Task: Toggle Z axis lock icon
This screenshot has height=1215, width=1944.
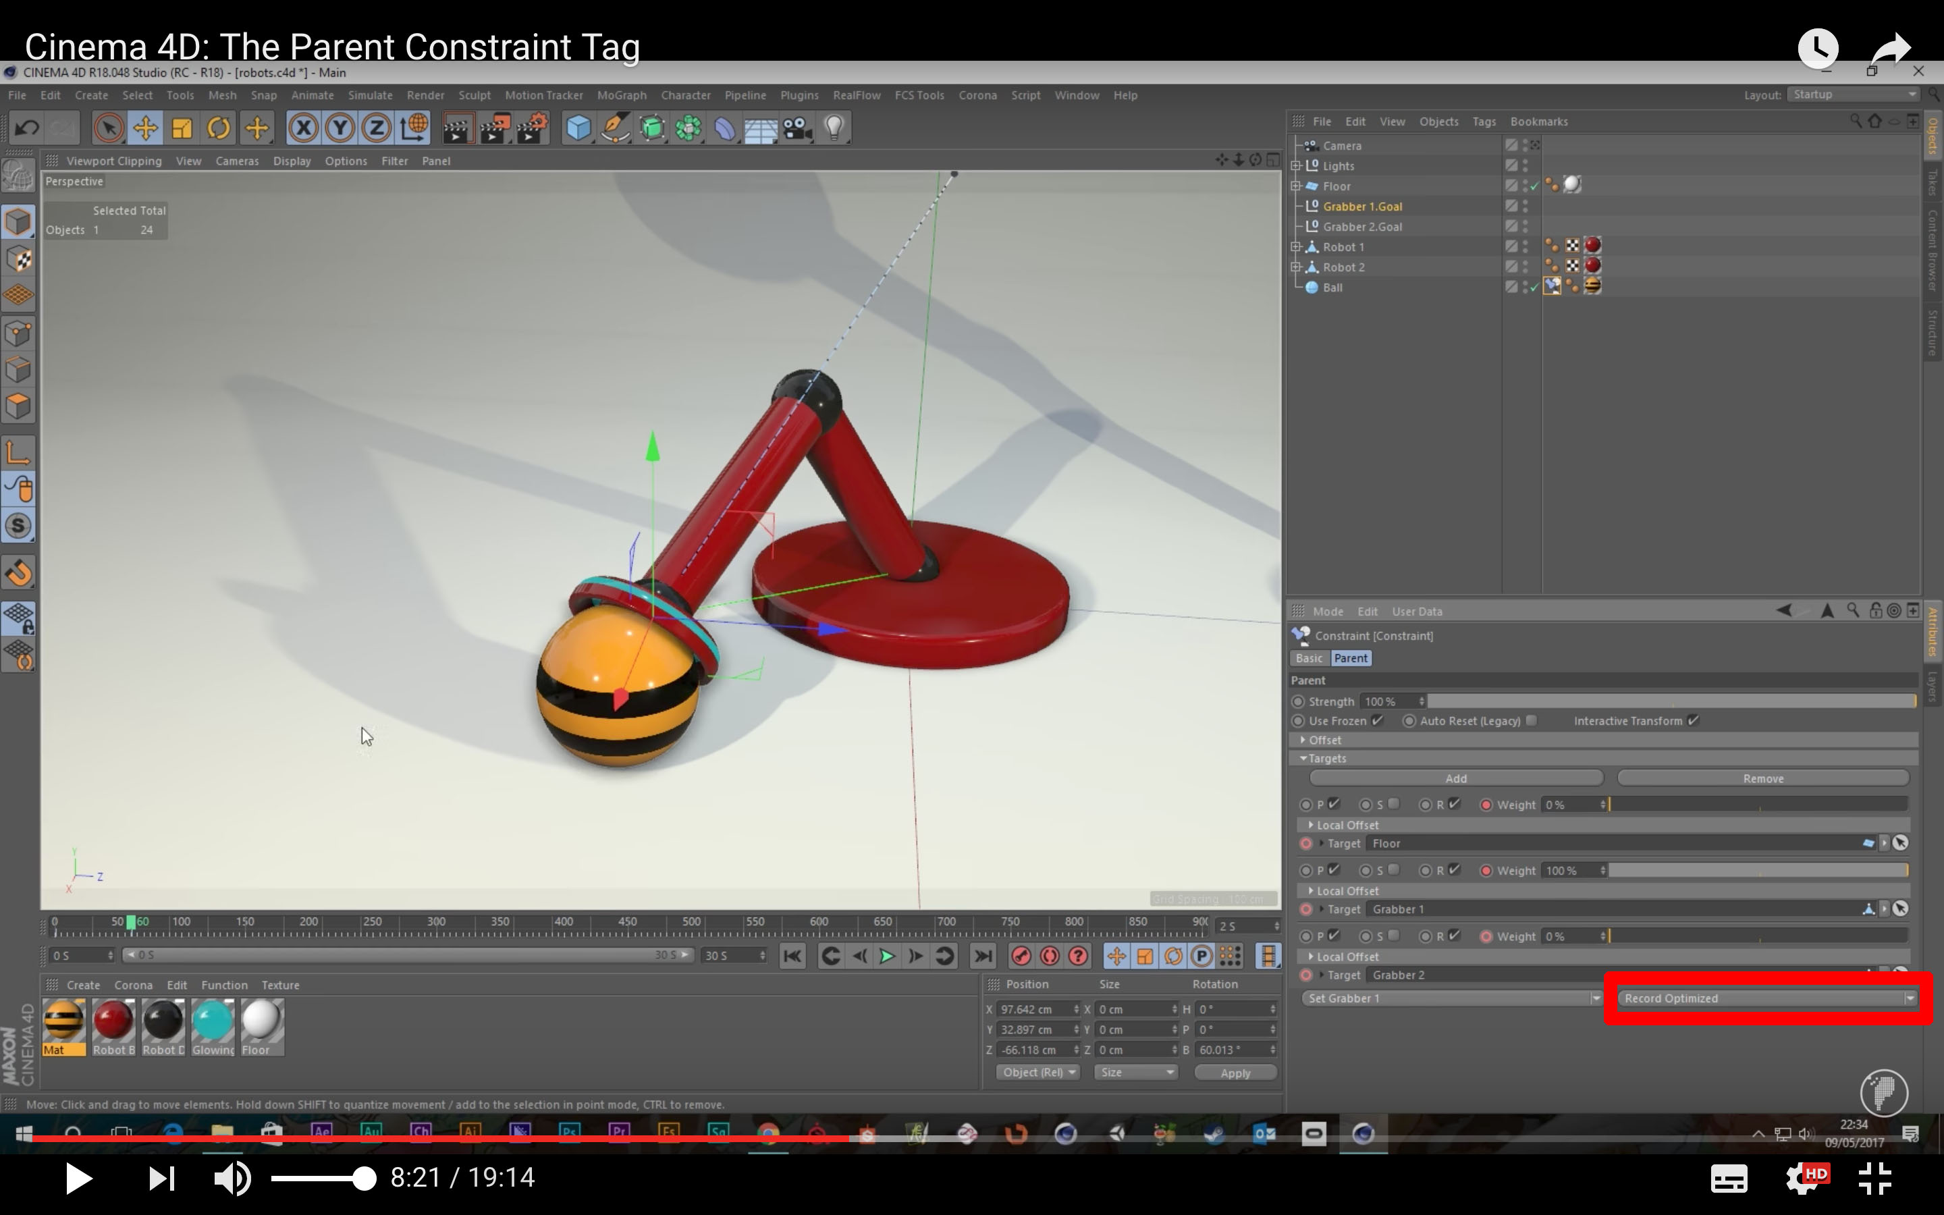Action: (x=376, y=128)
